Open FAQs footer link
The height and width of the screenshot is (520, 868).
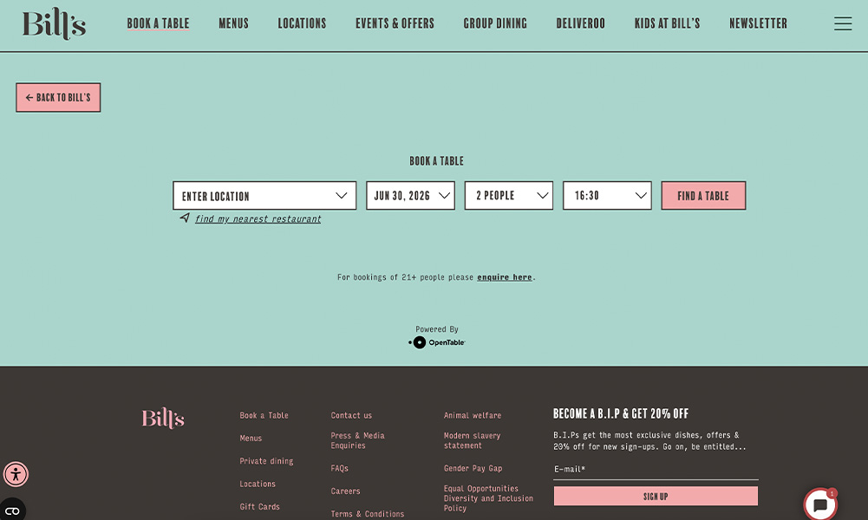pos(339,468)
